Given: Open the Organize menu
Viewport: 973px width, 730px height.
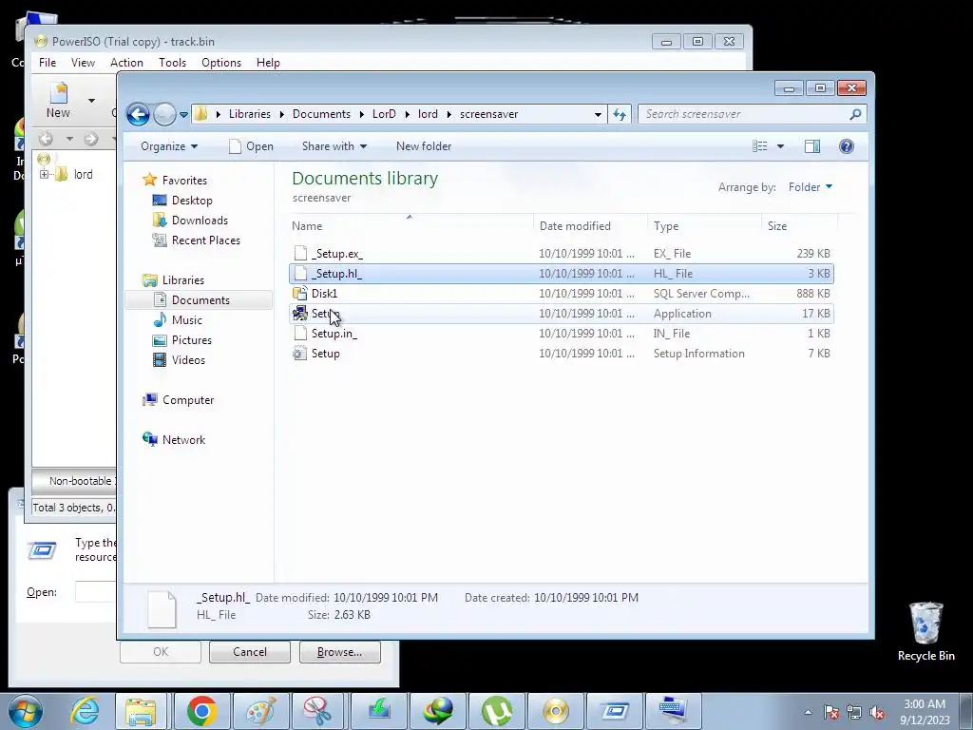Looking at the screenshot, I should [x=169, y=146].
